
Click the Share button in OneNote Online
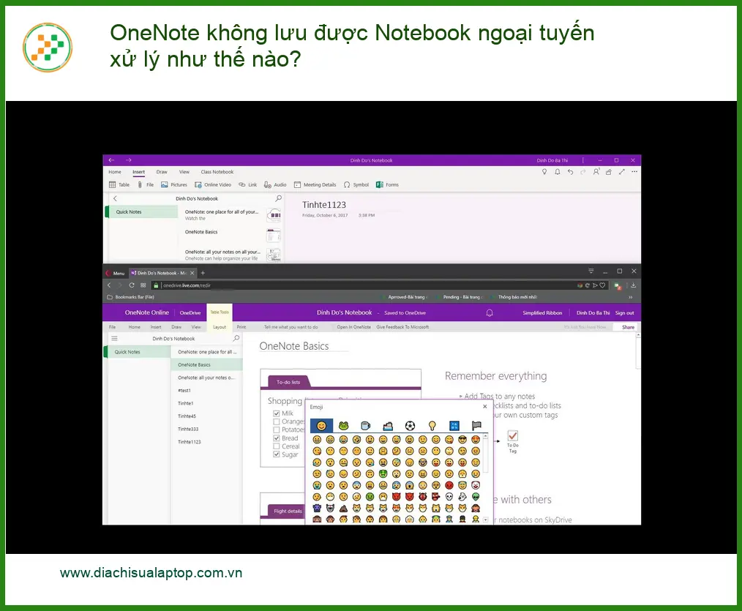628,327
